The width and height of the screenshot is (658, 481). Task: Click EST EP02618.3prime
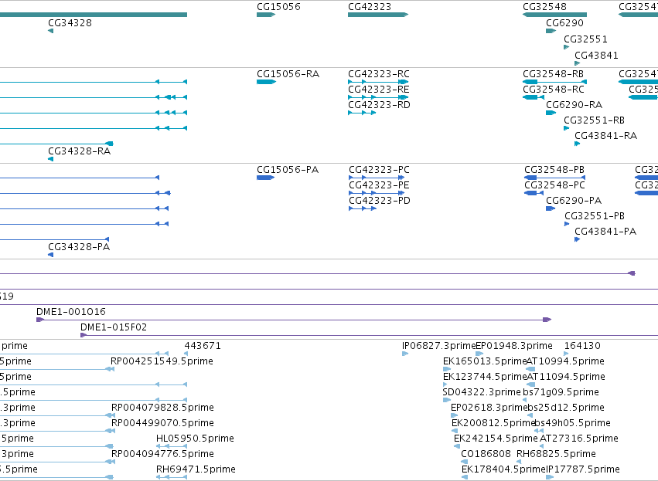[x=489, y=408]
